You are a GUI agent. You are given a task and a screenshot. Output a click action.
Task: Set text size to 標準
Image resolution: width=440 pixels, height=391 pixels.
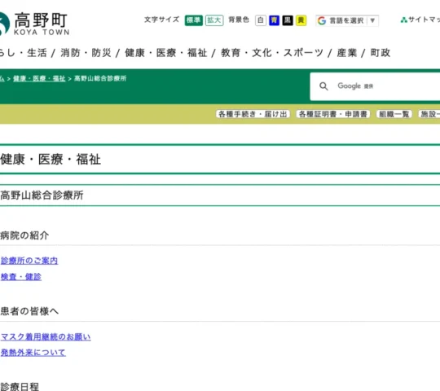click(194, 20)
